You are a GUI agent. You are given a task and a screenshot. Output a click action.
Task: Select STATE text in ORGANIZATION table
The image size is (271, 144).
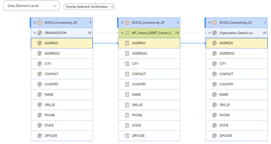pos(49,125)
